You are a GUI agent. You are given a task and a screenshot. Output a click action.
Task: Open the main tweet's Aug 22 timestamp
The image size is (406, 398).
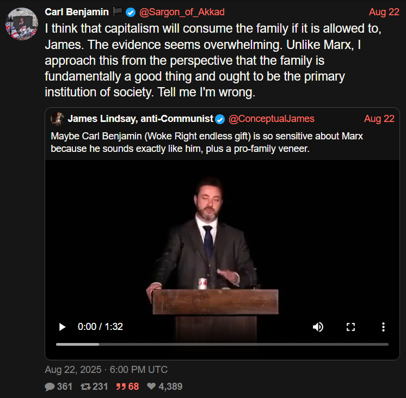tap(384, 12)
